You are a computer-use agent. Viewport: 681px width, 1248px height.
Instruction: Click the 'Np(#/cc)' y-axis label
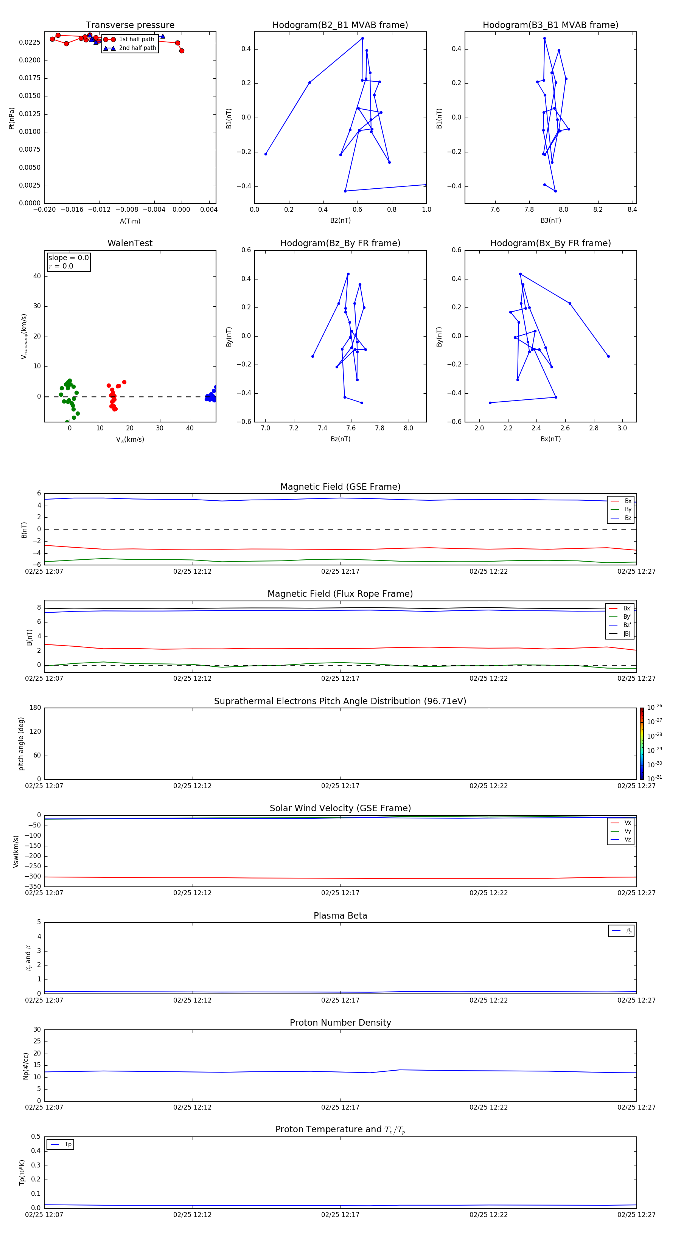click(26, 1066)
